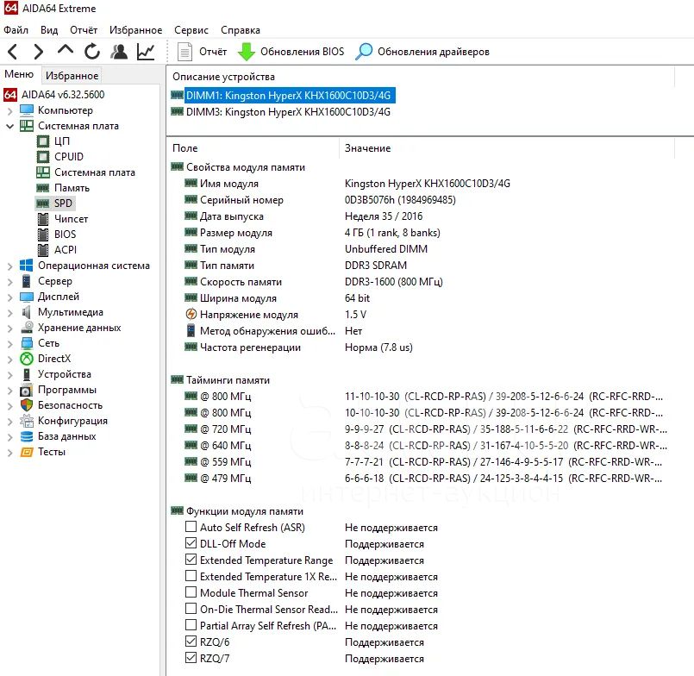Open the Сервис menu
Screen dimensions: 694x676
click(191, 30)
